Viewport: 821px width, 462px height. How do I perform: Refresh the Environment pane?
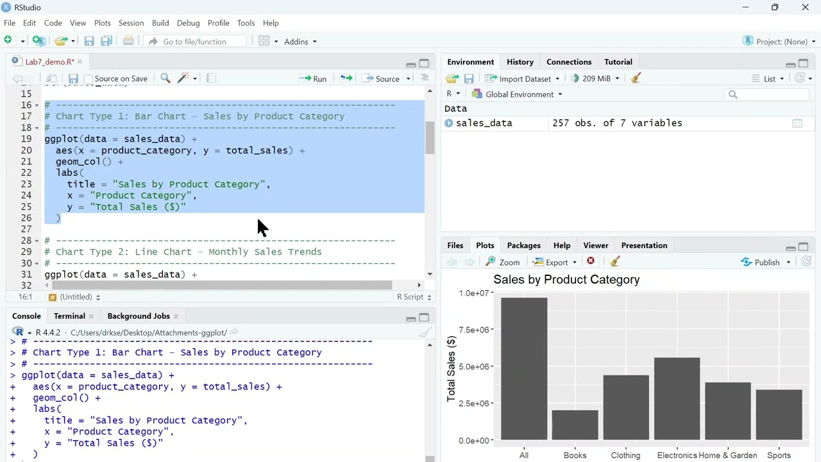click(x=800, y=78)
